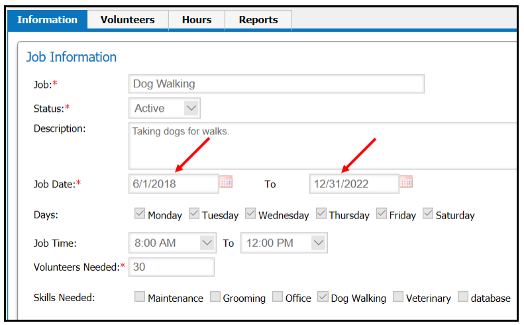Toggle the Saturday checkbox
The width and height of the screenshot is (524, 325).
(428, 214)
